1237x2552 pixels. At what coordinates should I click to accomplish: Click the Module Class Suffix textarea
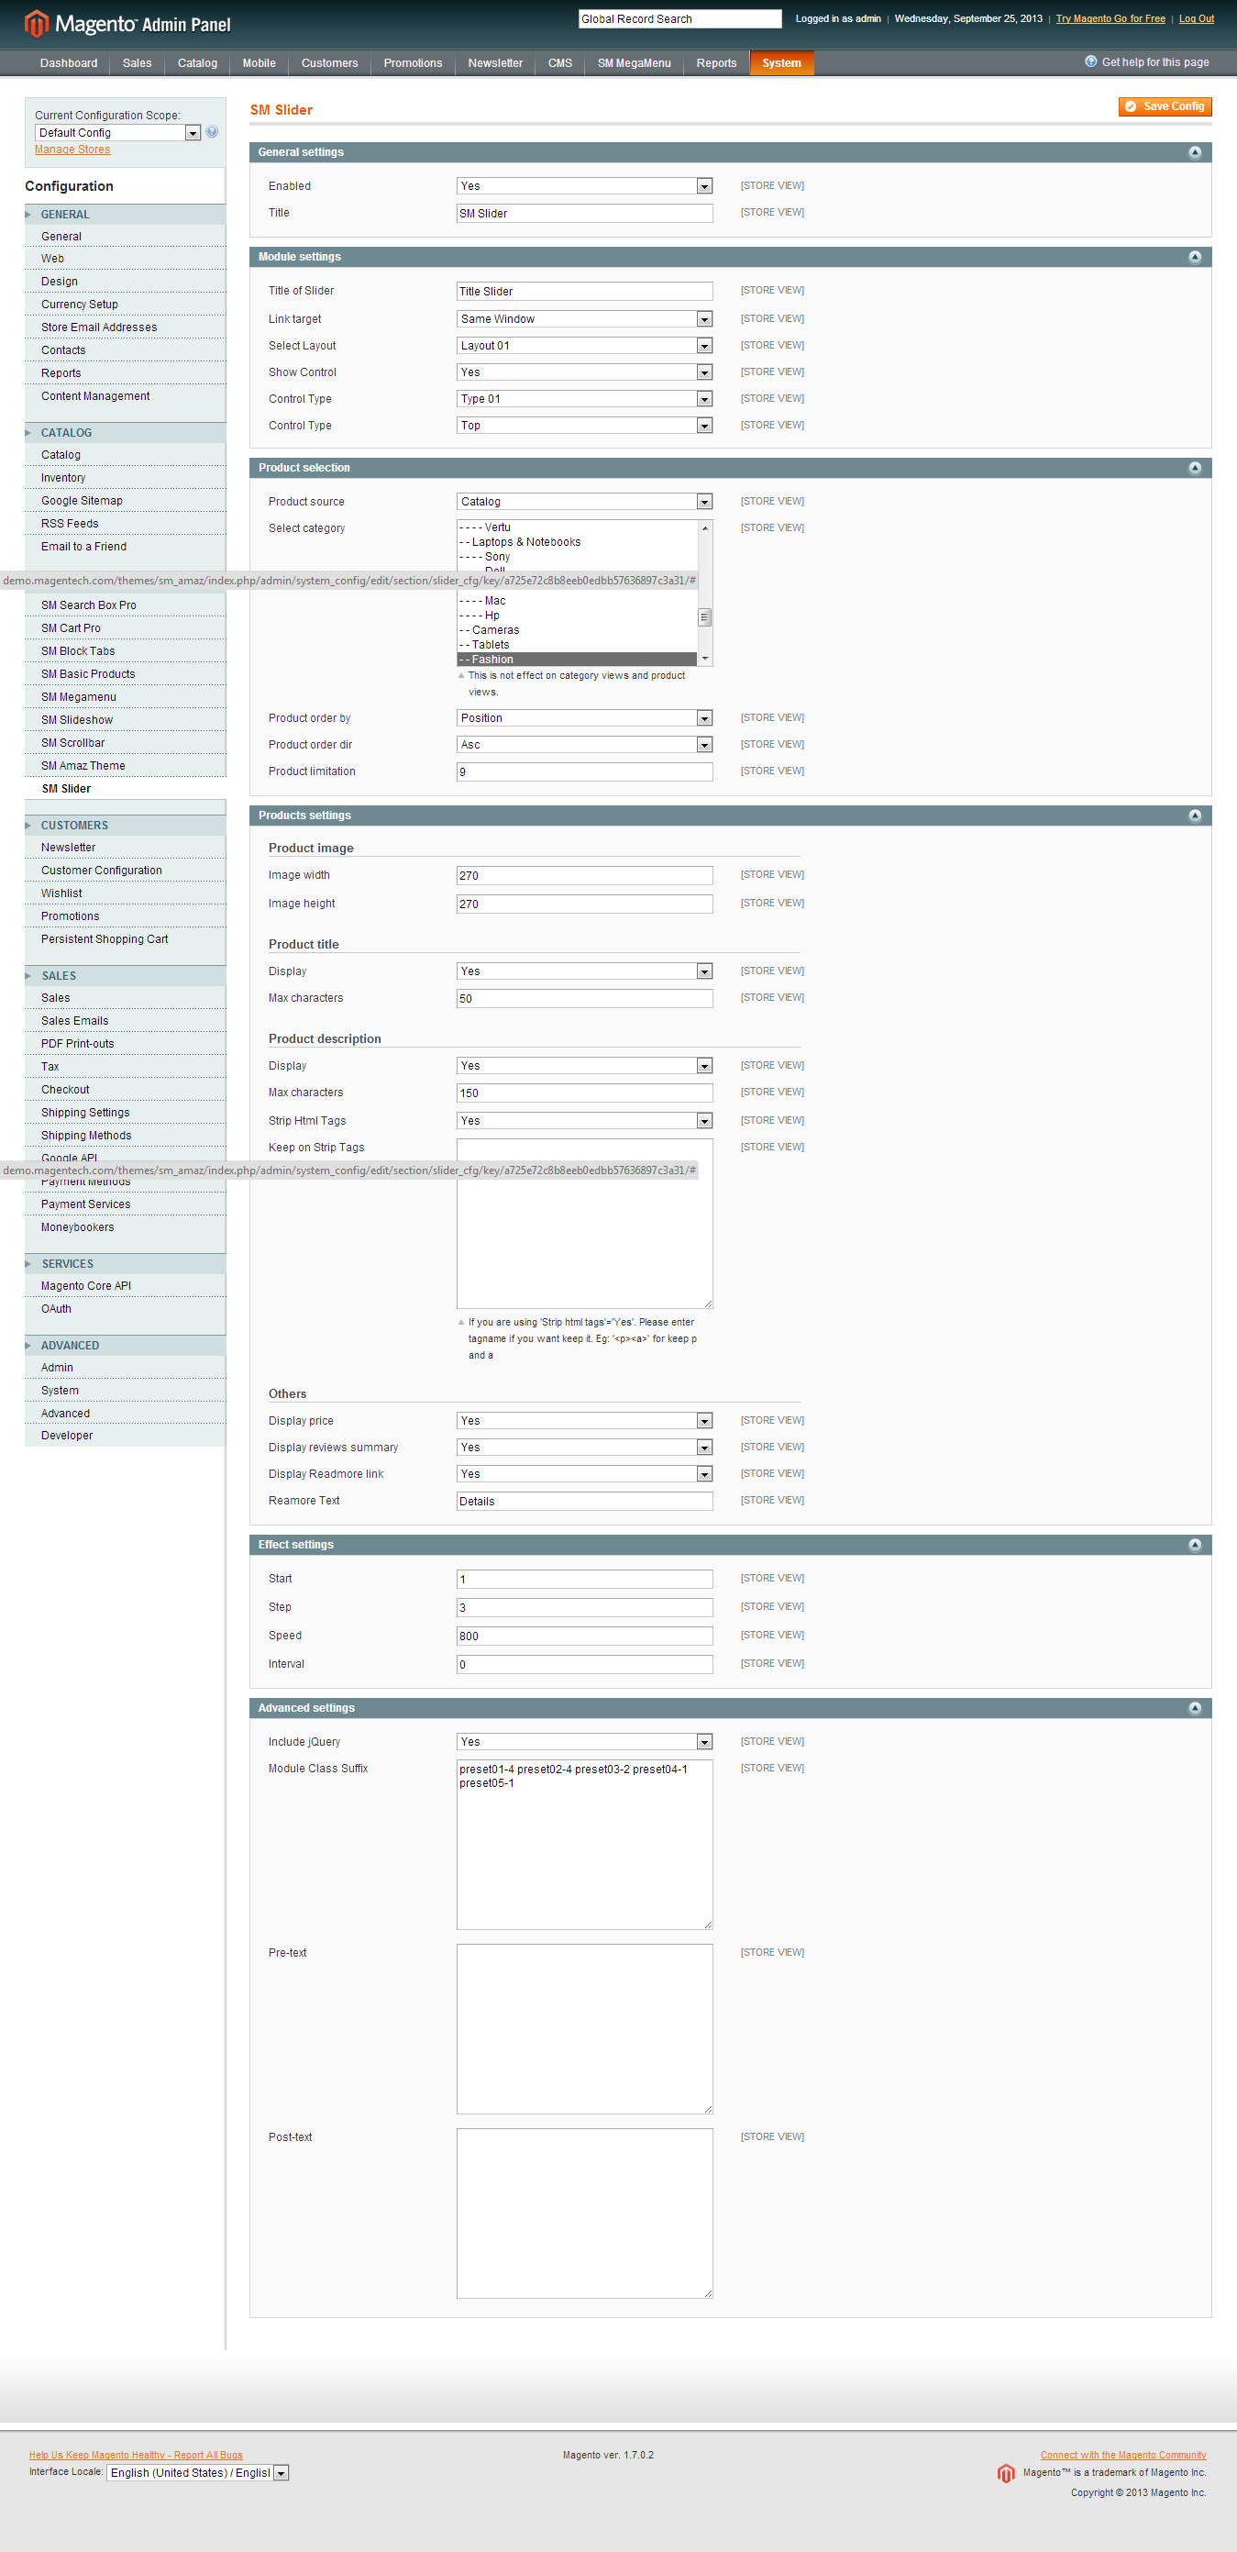tap(584, 1845)
